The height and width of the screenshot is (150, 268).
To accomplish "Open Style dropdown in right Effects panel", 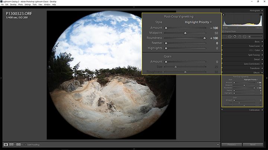I will pyautogui.click(x=251, y=80).
